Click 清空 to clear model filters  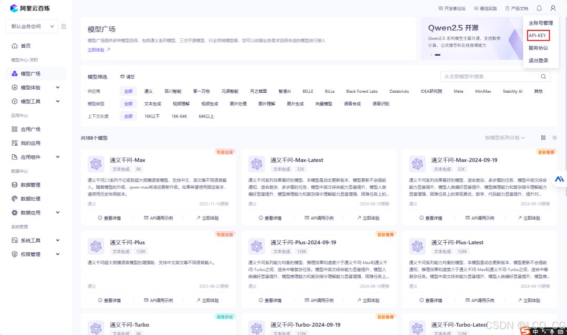[127, 77]
